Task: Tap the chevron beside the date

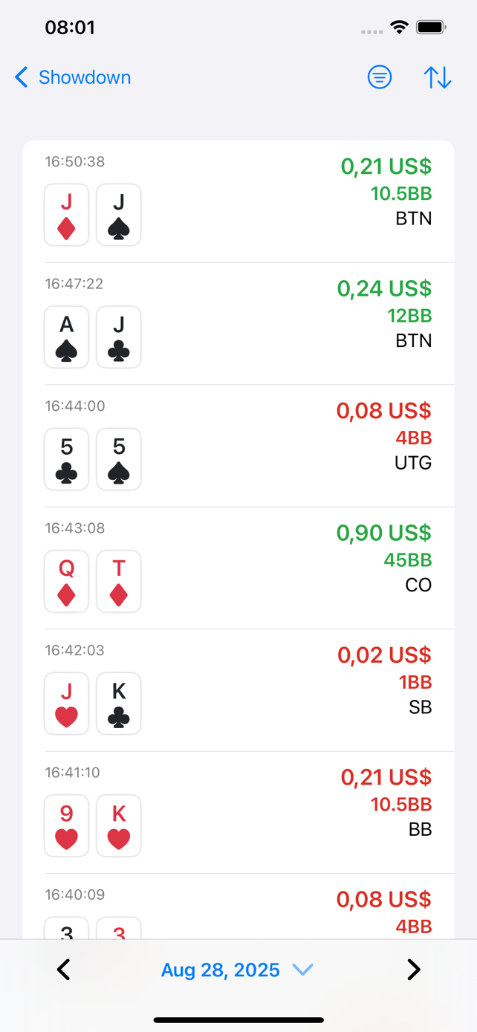Action: 303,970
